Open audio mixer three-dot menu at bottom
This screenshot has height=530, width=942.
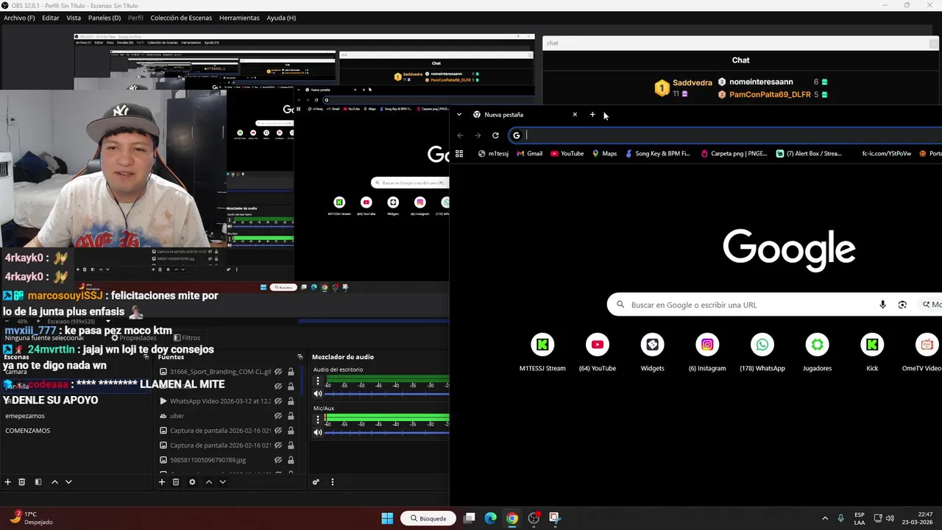[x=332, y=482]
